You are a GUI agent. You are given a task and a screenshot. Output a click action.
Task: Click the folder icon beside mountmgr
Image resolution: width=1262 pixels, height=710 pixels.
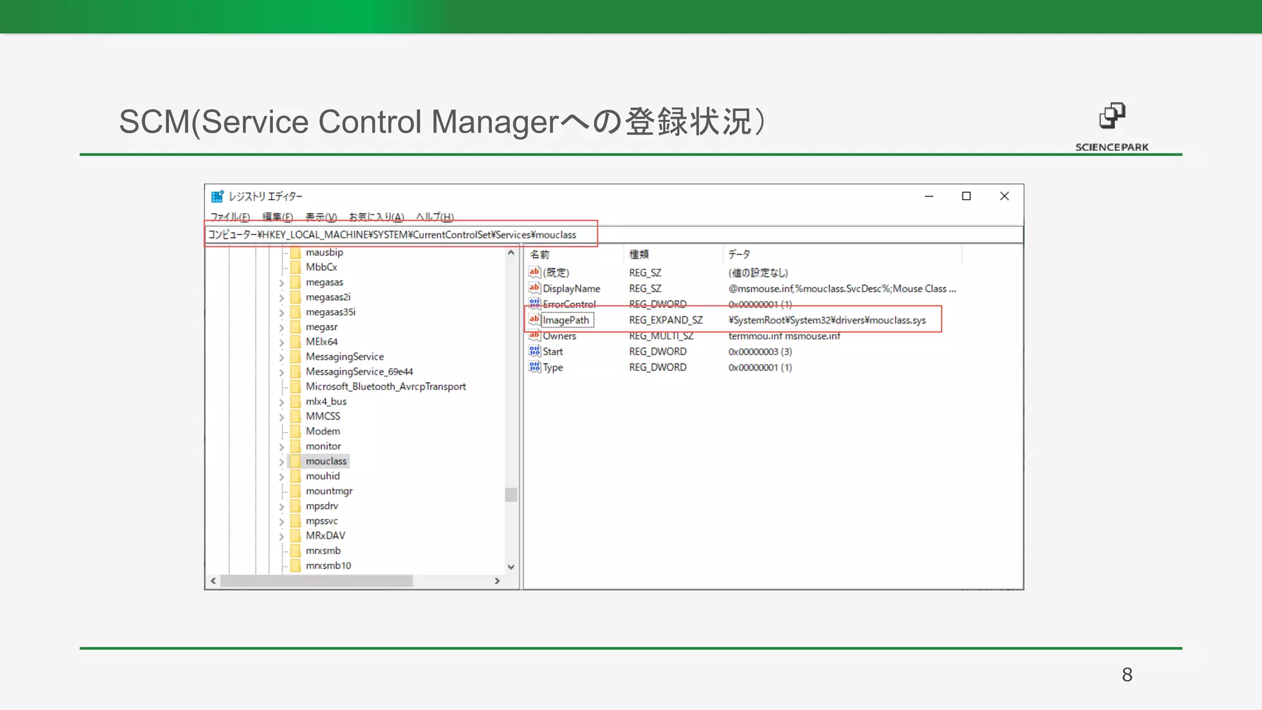point(296,491)
